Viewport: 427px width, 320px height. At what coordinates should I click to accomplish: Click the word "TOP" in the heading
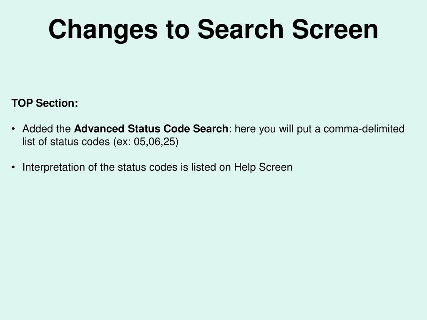coord(22,103)
